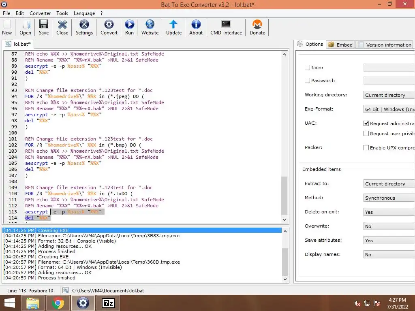Run the script with the Run icon

(129, 27)
